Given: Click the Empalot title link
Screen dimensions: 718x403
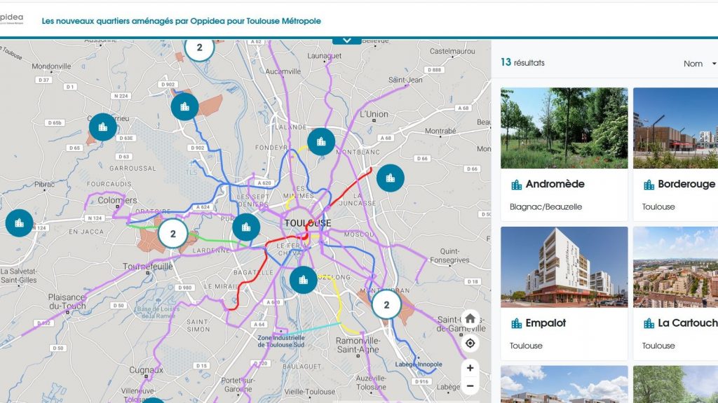Looking at the screenshot, I should [546, 323].
